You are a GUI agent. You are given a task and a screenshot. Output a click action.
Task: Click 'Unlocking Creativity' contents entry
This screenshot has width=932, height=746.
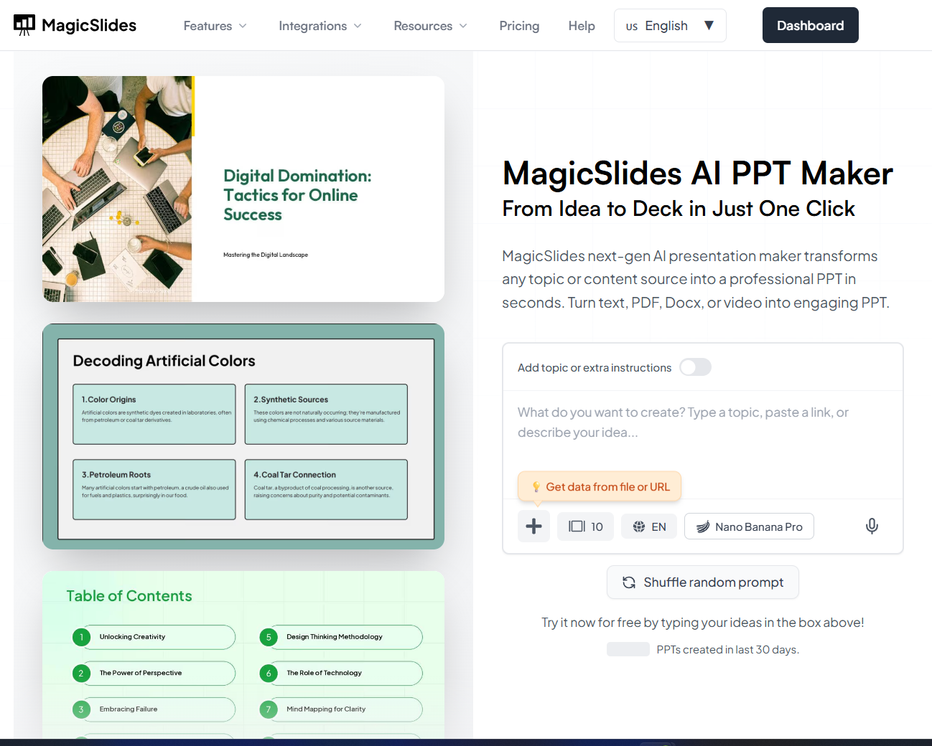[154, 637]
